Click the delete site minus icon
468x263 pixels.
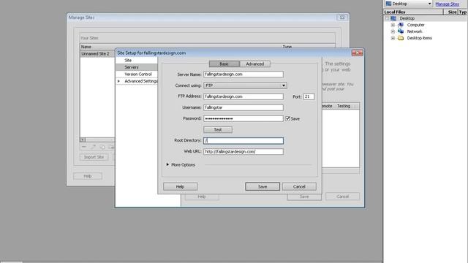(x=84, y=147)
